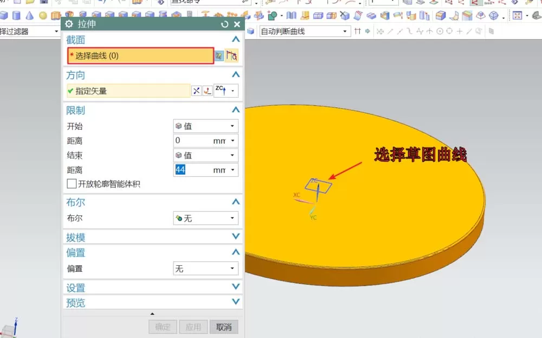This screenshot has height=338, width=542.
Task: Open the 自动判断曲线 curve rule dropdown
Action: click(304, 31)
